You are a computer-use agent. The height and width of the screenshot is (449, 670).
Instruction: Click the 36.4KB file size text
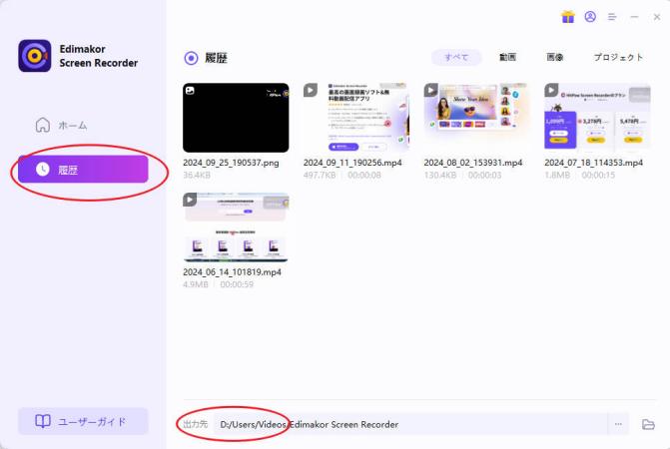tap(197, 175)
